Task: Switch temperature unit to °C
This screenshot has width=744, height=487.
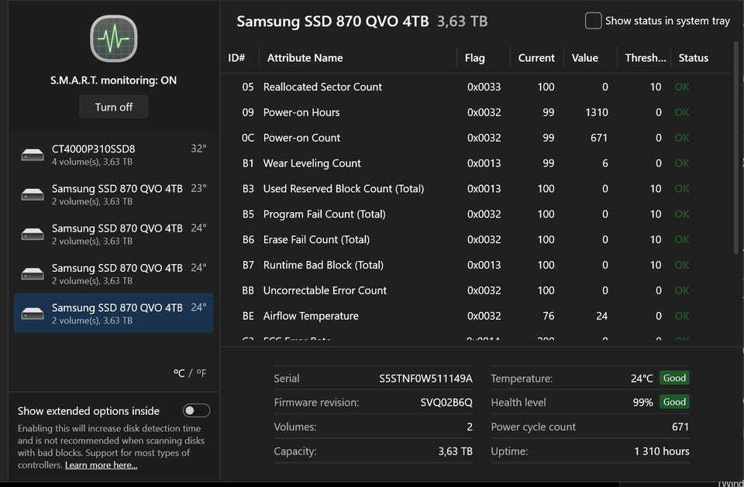Action: point(179,373)
